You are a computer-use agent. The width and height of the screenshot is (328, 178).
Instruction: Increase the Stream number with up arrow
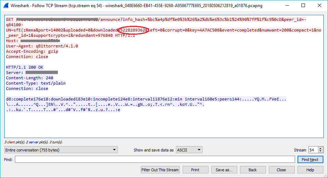320,148
